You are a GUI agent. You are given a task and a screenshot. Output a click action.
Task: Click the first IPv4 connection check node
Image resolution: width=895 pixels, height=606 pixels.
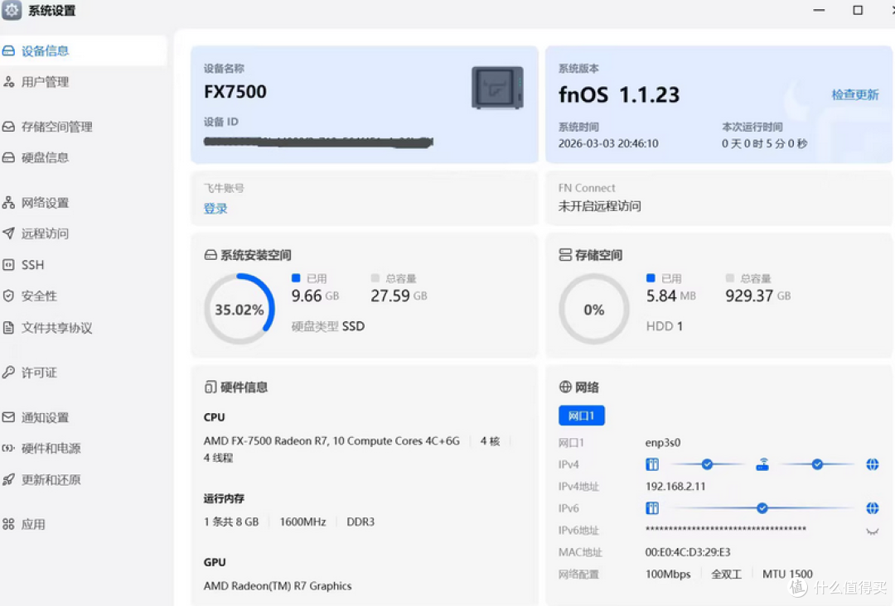(x=707, y=464)
